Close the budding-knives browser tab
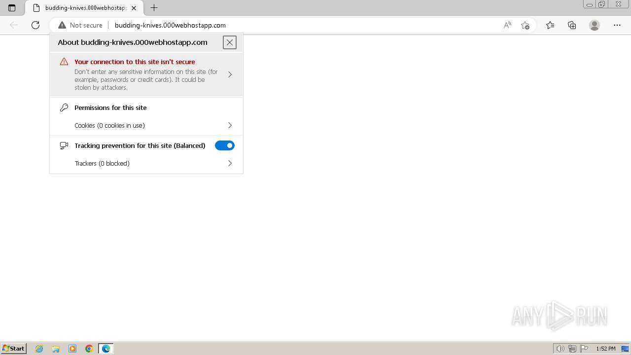 click(x=134, y=8)
